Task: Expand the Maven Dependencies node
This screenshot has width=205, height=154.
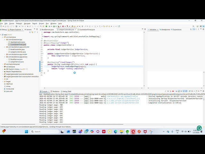Action: [x=3, y=72]
